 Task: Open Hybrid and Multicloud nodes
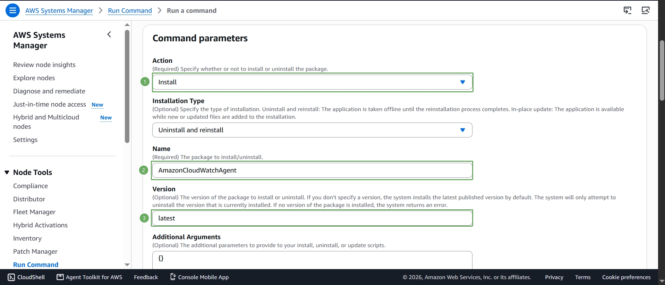click(46, 122)
